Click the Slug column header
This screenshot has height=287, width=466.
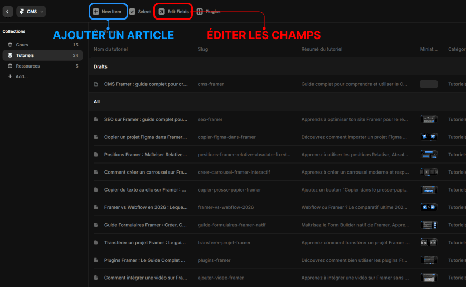pyautogui.click(x=202, y=49)
